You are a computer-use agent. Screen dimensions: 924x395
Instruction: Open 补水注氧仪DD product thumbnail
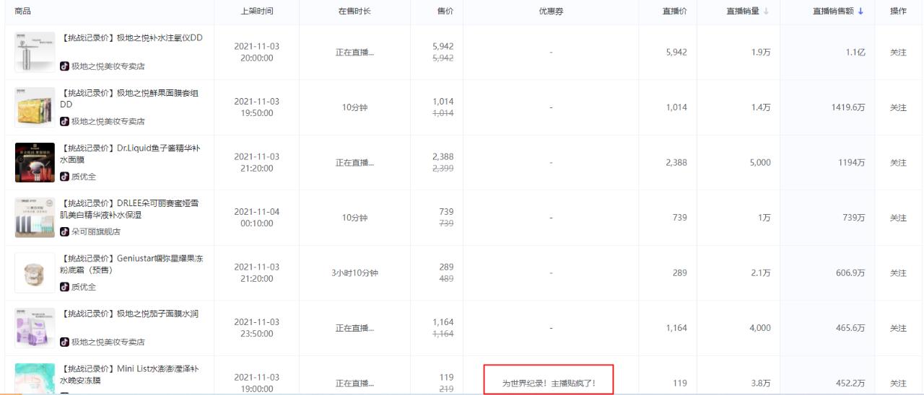click(35, 52)
